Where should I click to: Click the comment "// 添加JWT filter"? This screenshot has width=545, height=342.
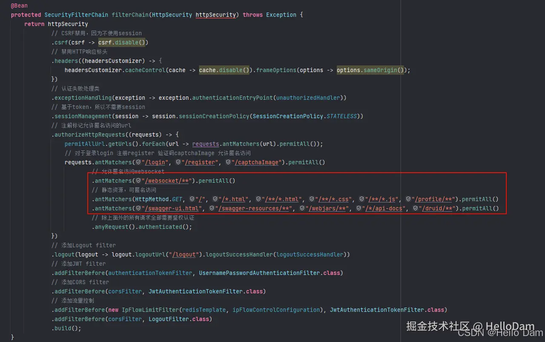[79, 264]
